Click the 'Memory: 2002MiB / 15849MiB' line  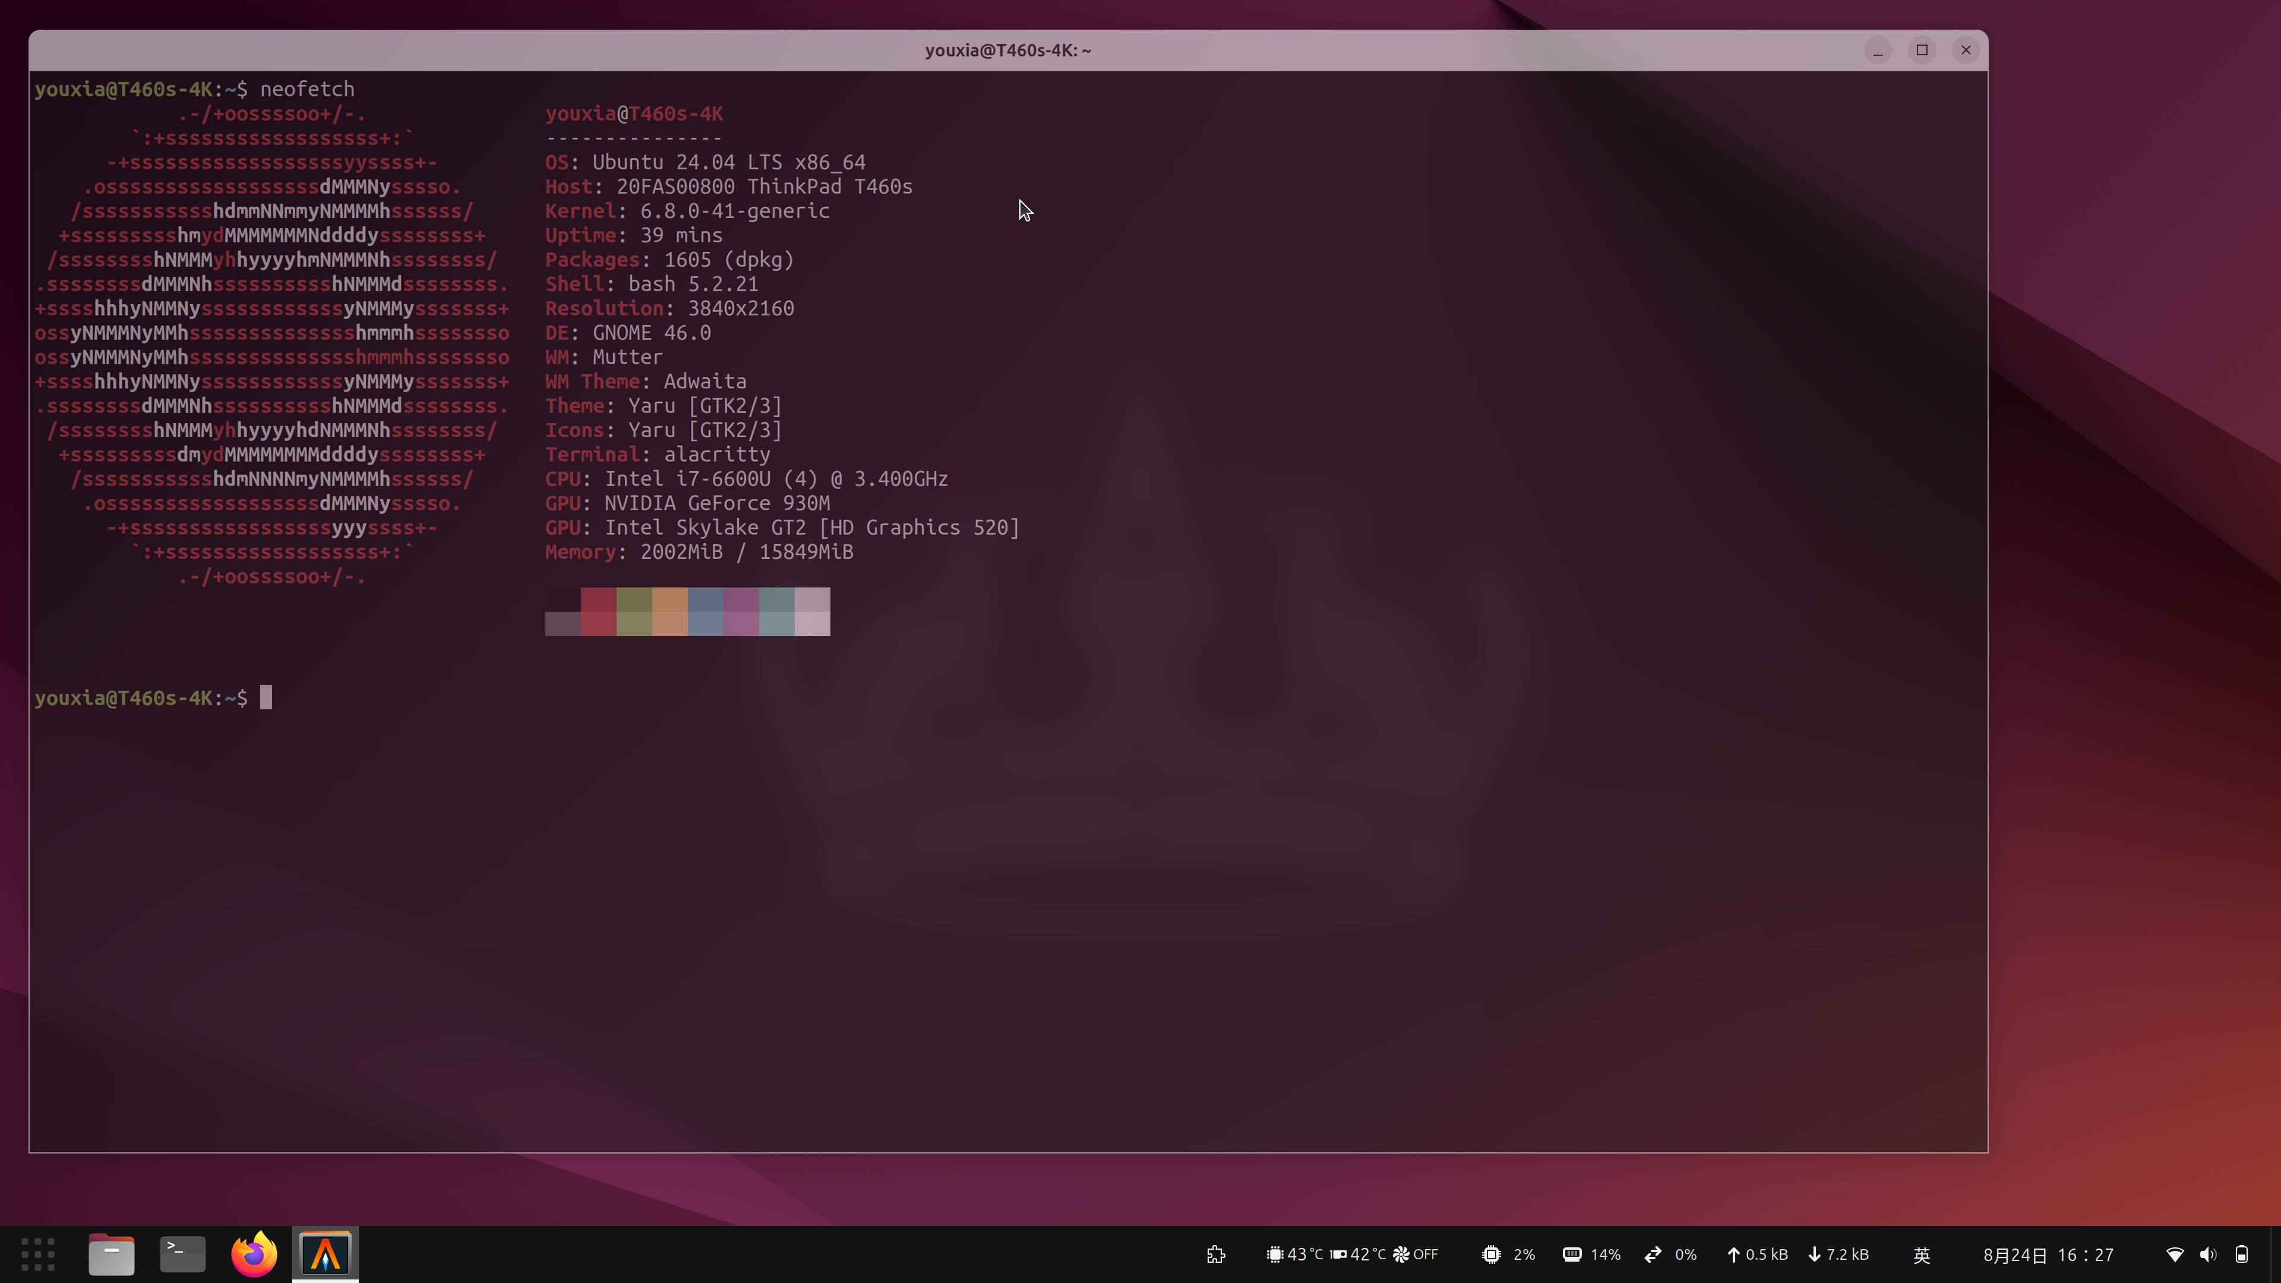[700, 552]
